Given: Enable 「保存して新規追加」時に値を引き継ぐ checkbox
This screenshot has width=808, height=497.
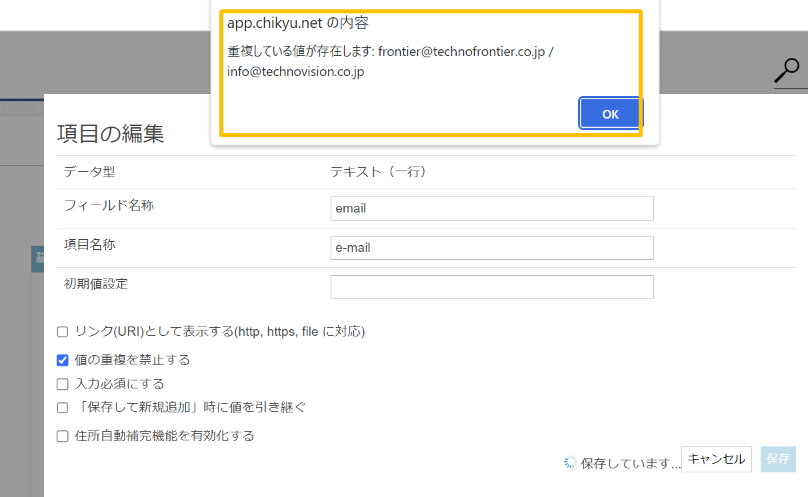Looking at the screenshot, I should click(63, 408).
